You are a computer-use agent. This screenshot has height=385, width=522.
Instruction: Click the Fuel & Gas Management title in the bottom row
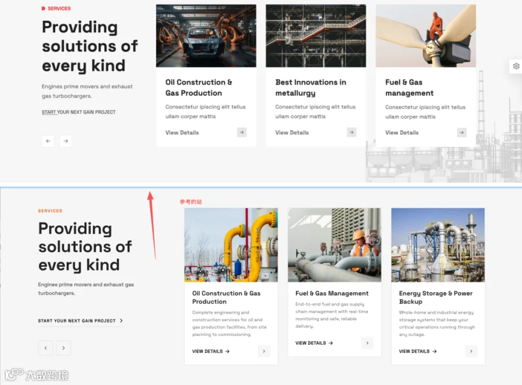(x=332, y=294)
